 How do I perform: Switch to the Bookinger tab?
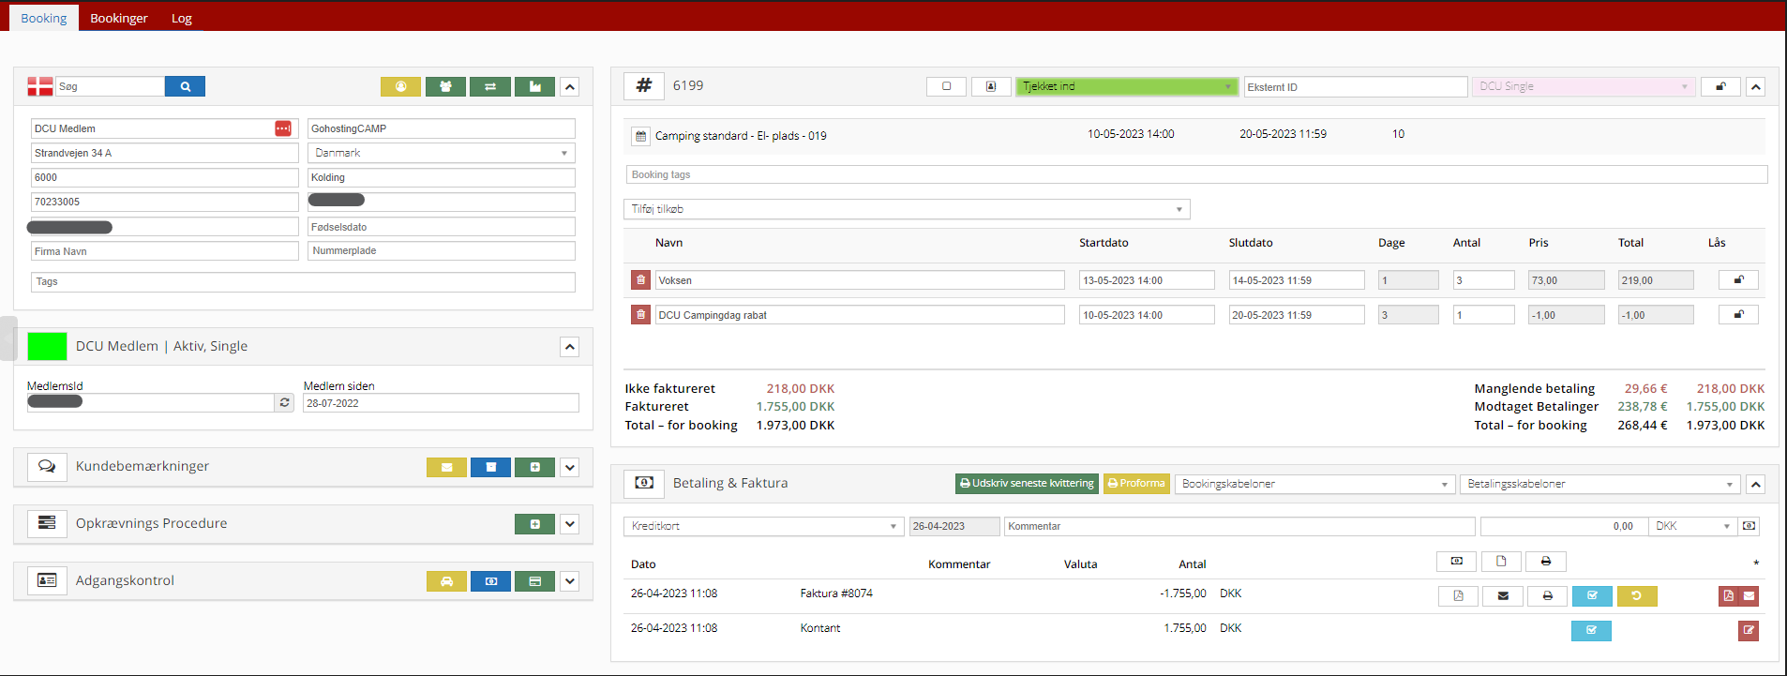[119, 18]
